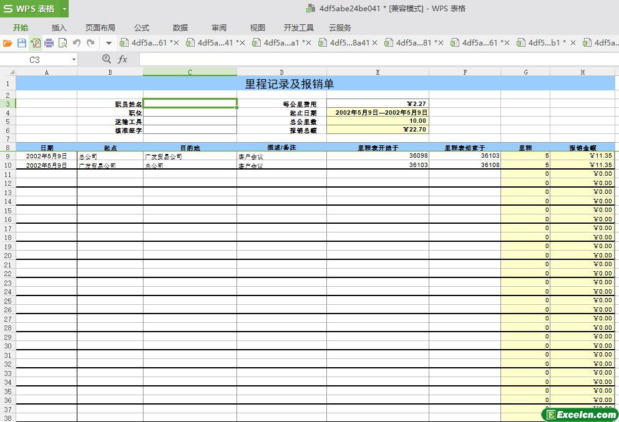Expand the WPS 表格 application menu arrow

pyautogui.click(x=64, y=9)
